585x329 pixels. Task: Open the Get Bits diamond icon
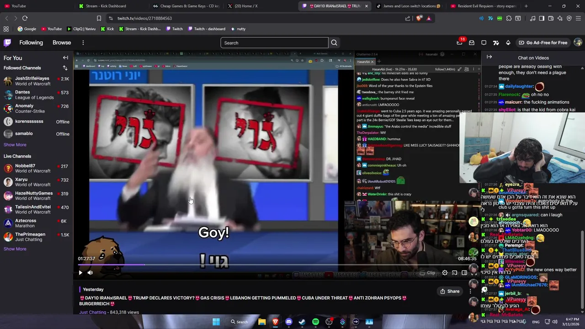pyautogui.click(x=508, y=42)
